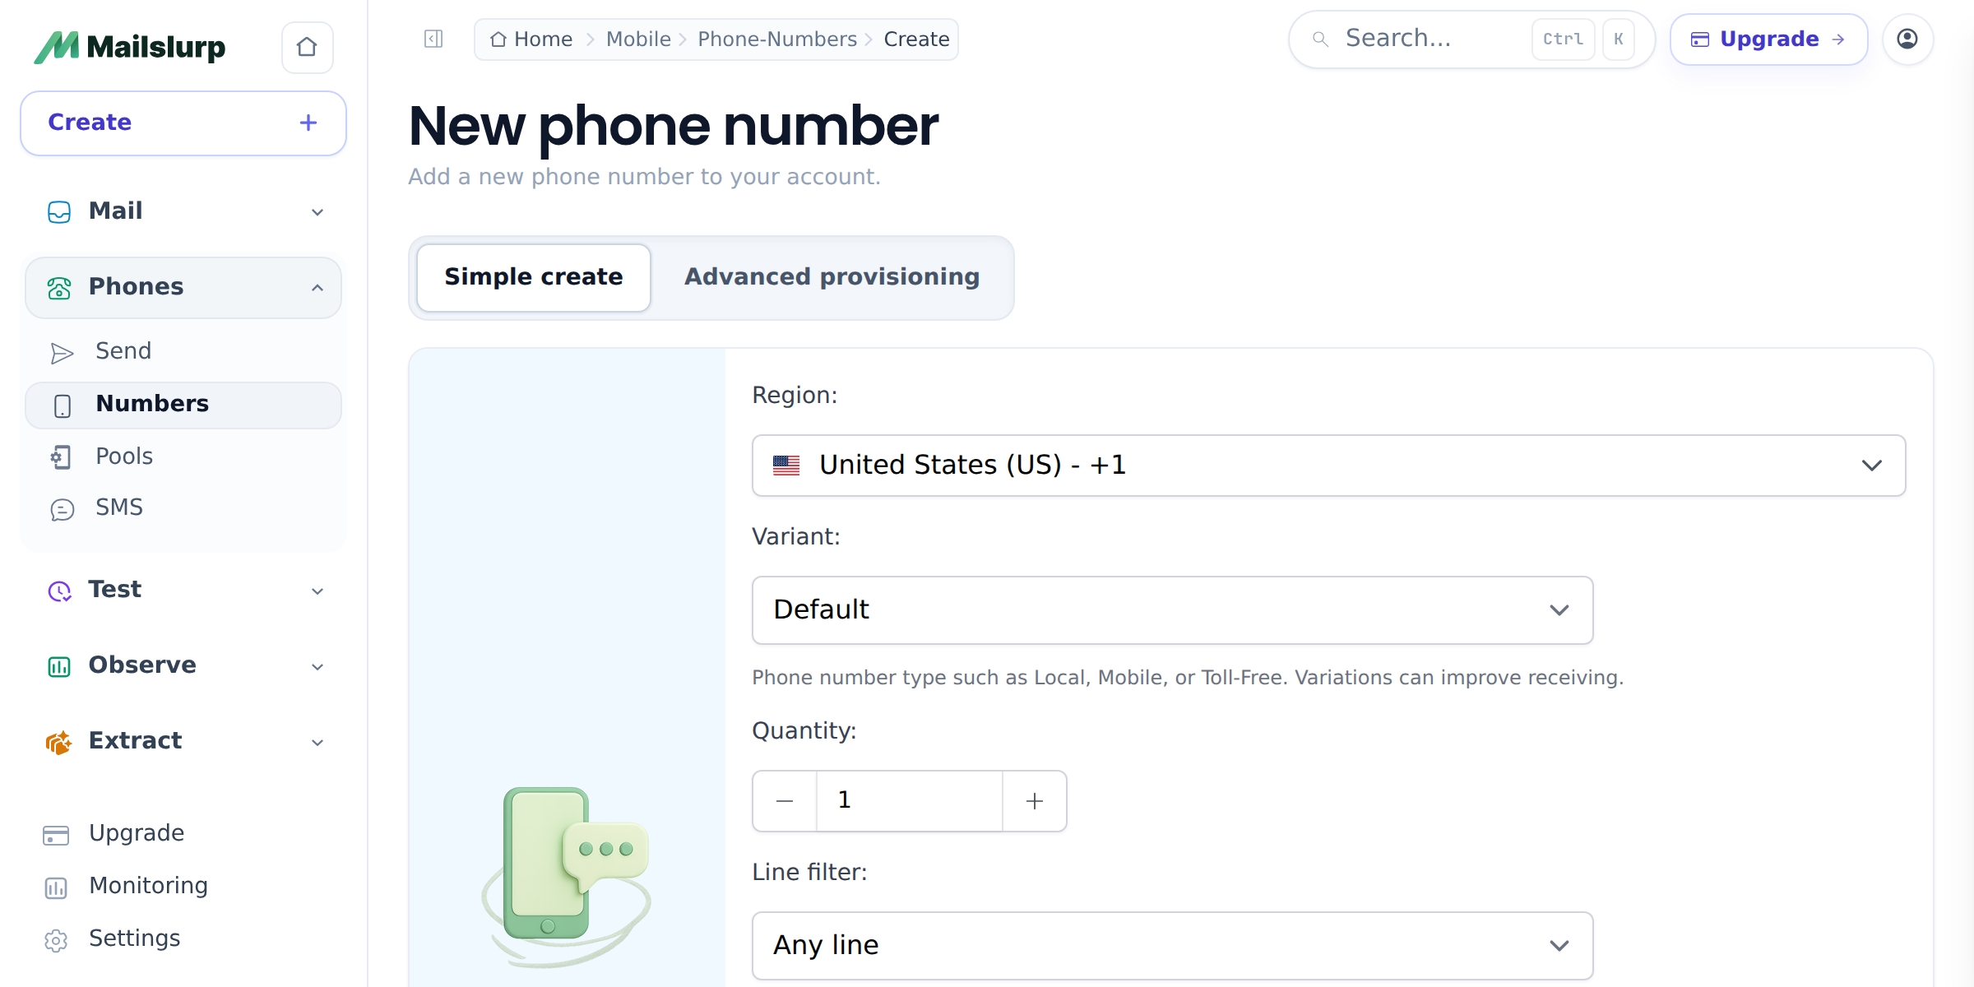Open the Region dropdown showing United States
Screen dimensions: 1974x987
pyautogui.click(x=1328, y=466)
